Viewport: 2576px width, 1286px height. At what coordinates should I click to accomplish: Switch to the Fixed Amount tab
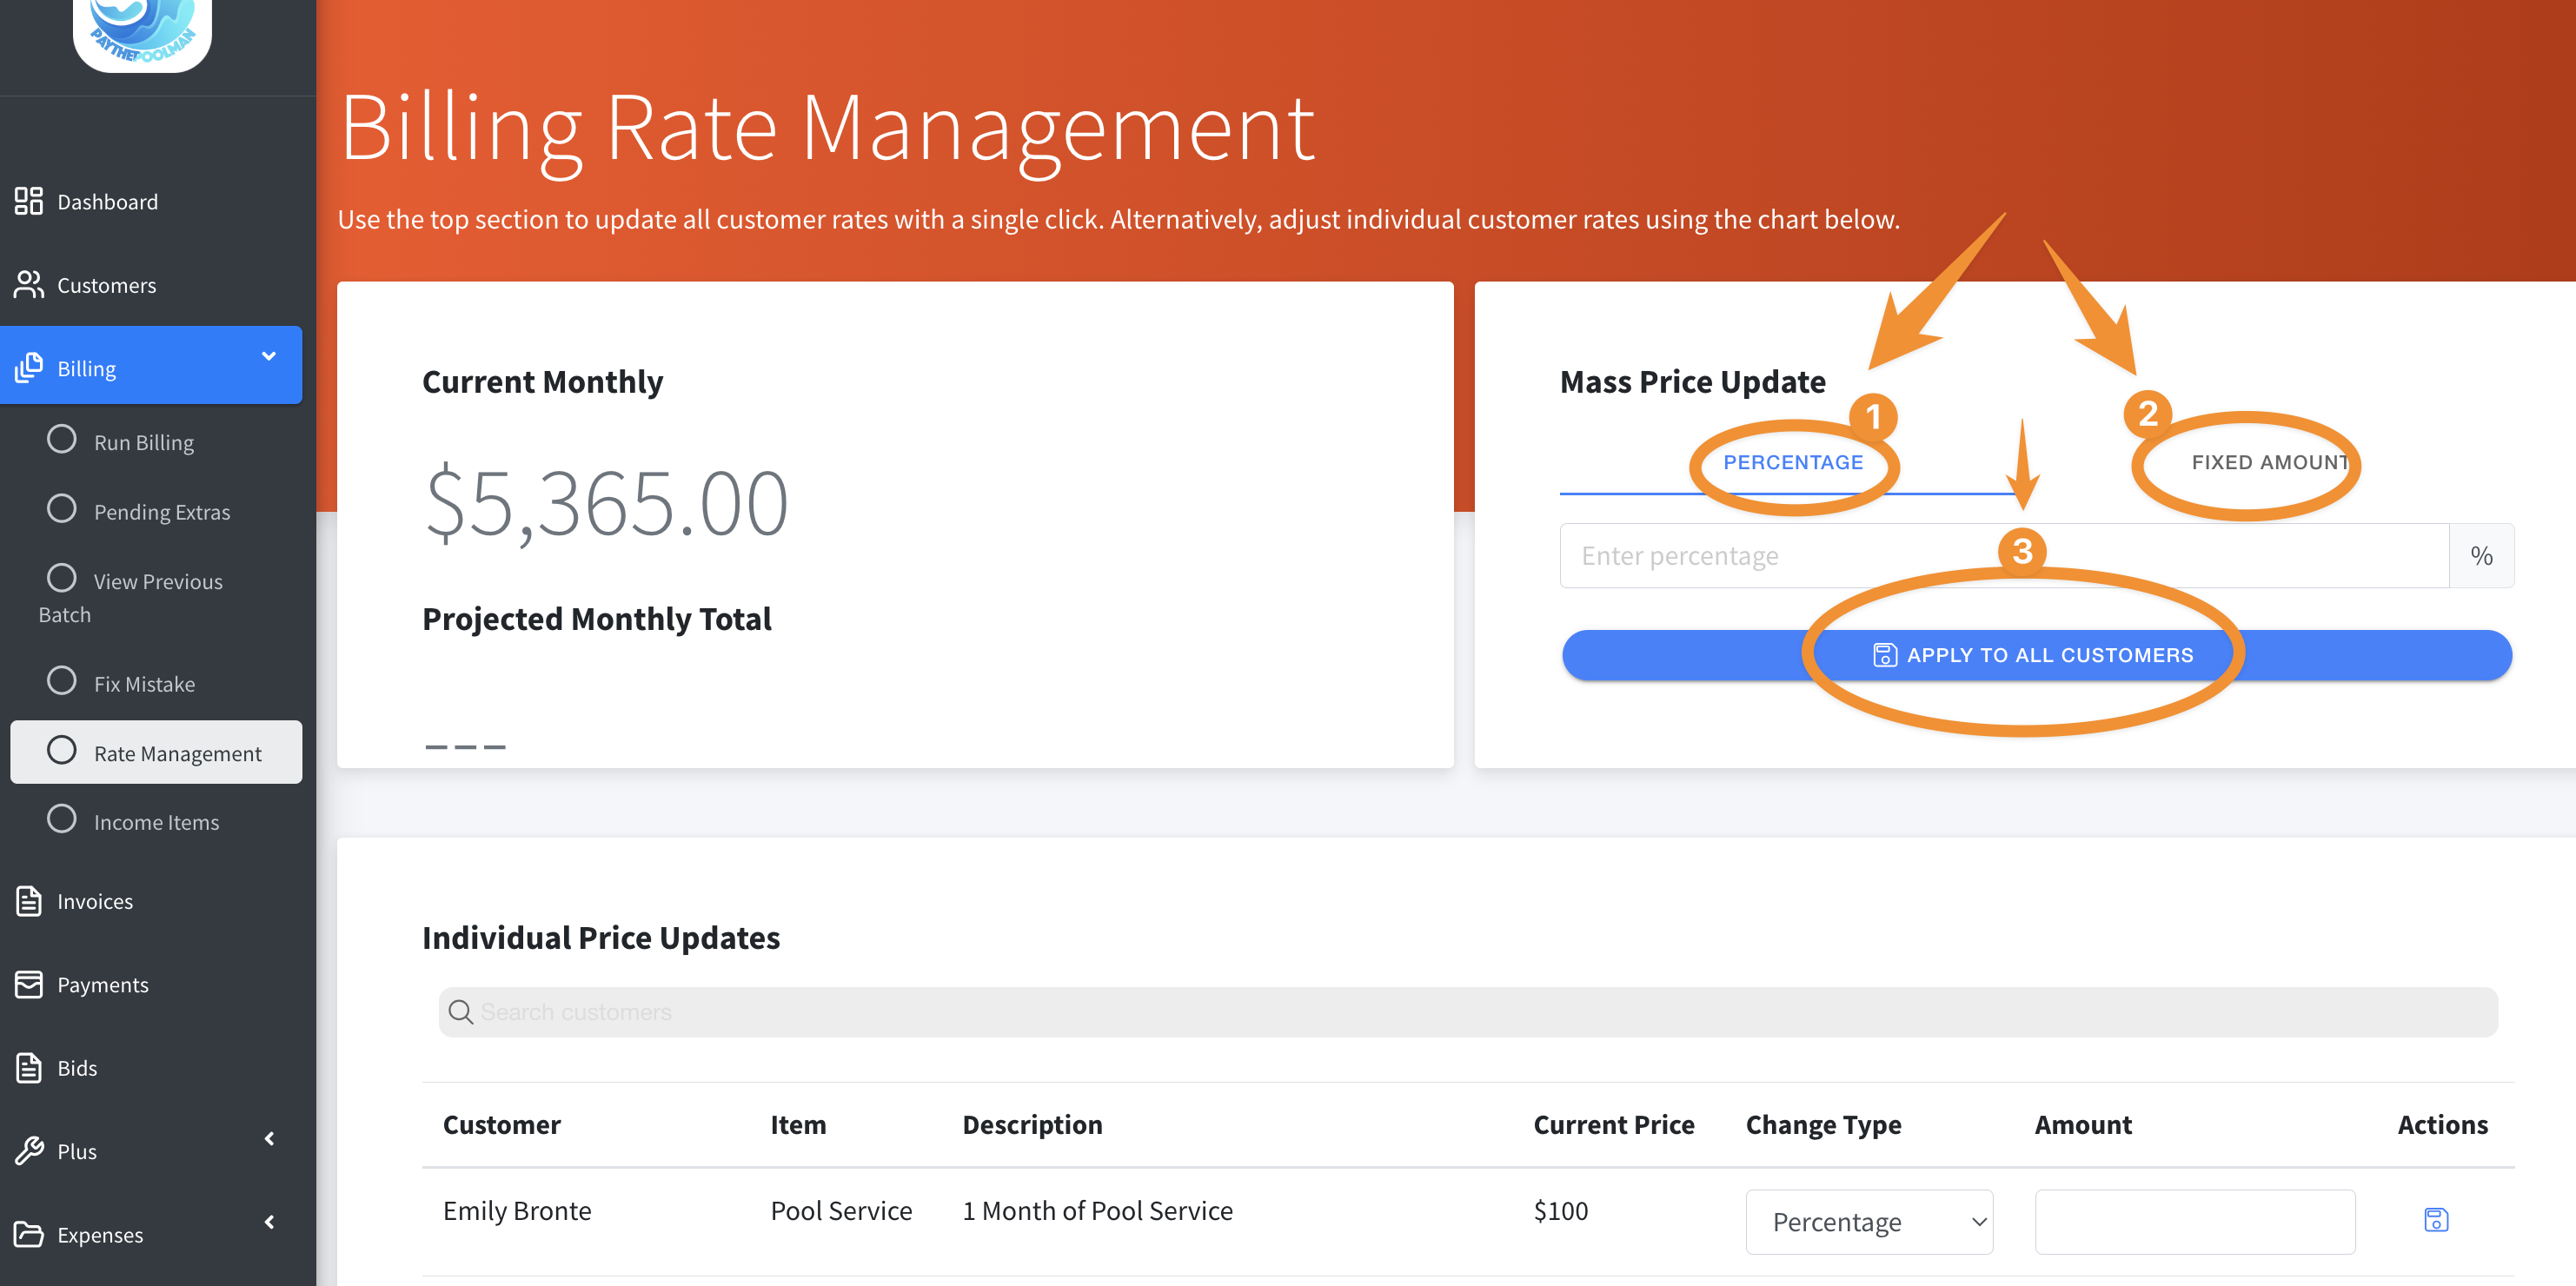(2268, 462)
